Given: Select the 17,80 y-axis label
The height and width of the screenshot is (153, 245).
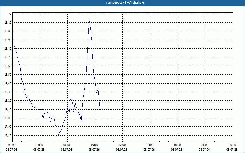Looking at the screenshot, I should [8, 136].
